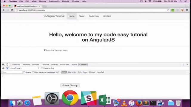This screenshot has height=107, width=191.
Task: Expand the top frame context dropdown
Action: click(x=25, y=68)
